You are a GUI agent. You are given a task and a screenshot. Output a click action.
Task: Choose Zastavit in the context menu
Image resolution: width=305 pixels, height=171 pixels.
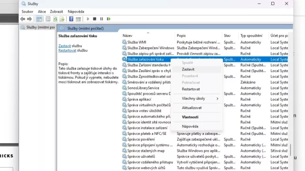coord(197,69)
